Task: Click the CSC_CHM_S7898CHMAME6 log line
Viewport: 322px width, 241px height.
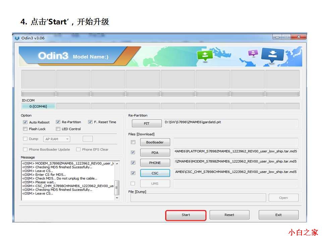Action: [68, 186]
